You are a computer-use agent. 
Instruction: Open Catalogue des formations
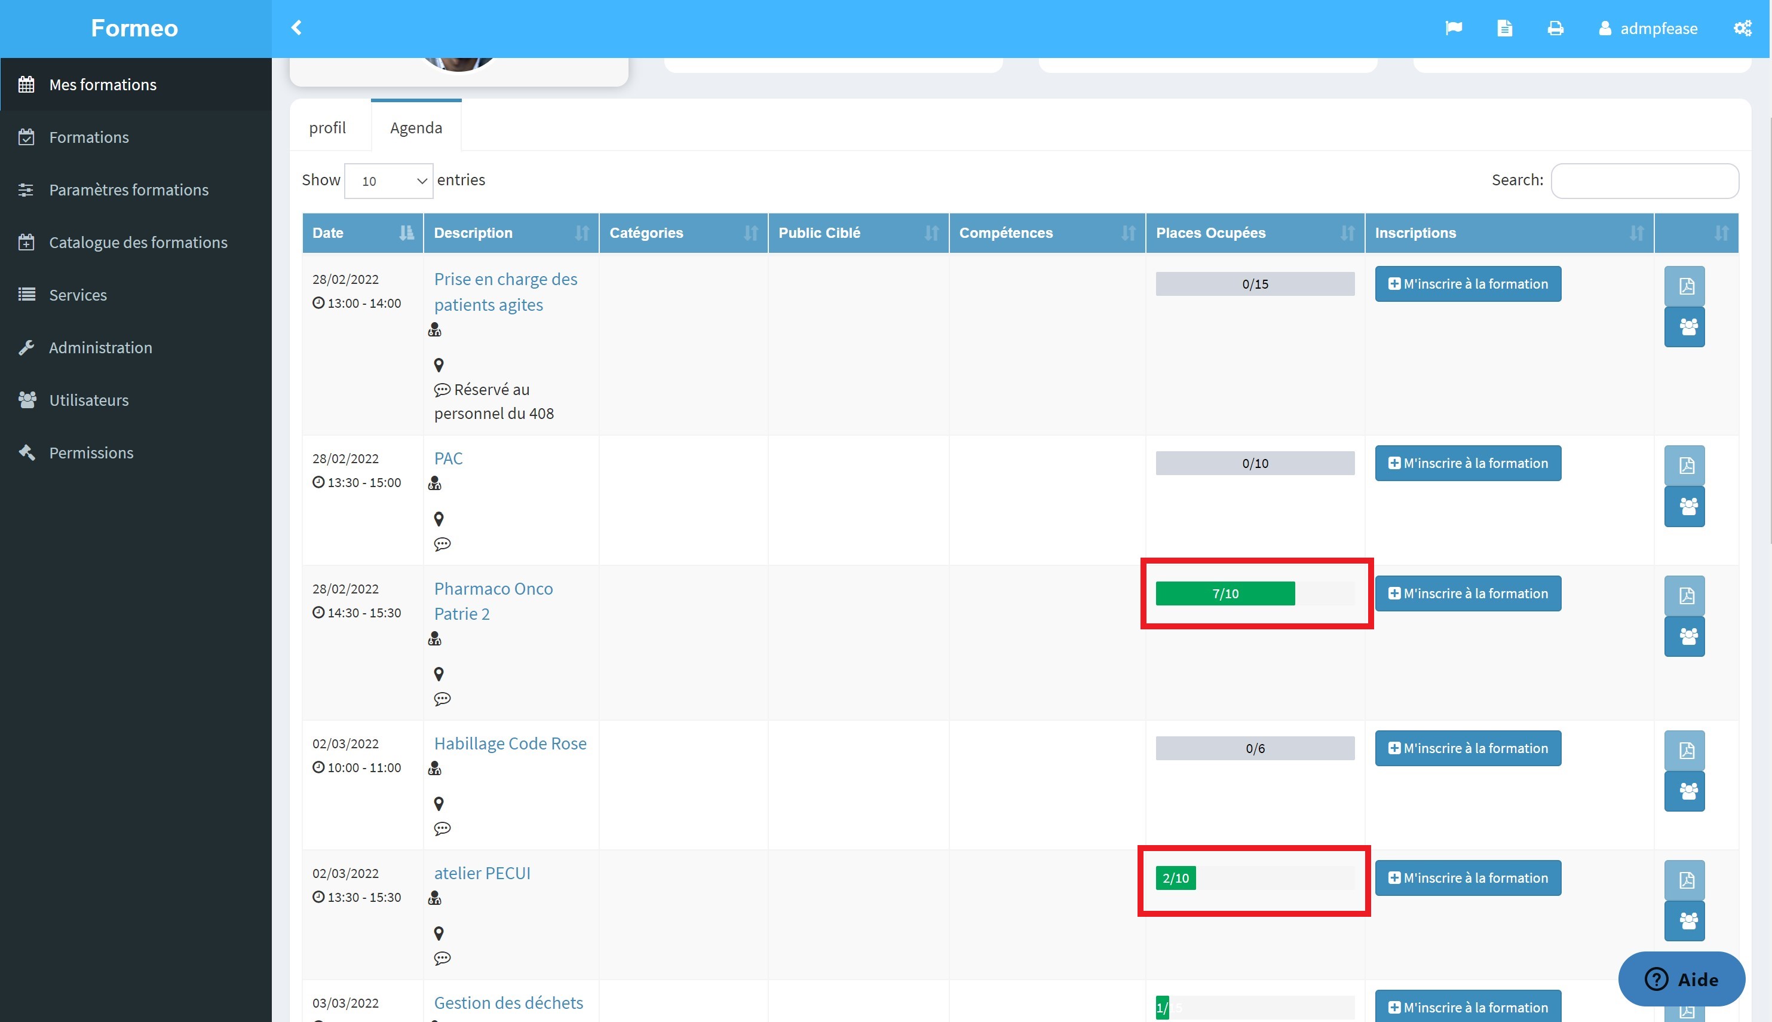(136, 242)
